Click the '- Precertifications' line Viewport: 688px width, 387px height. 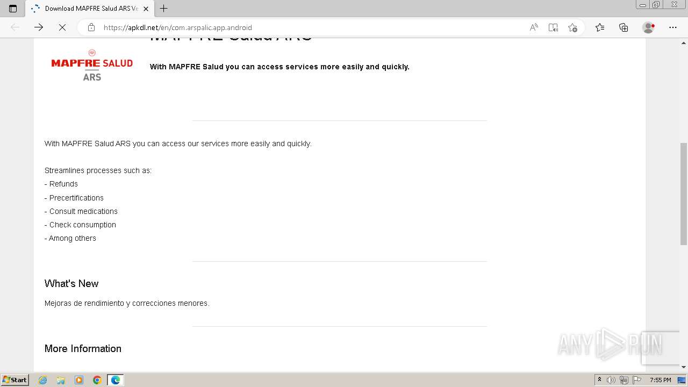(x=74, y=198)
